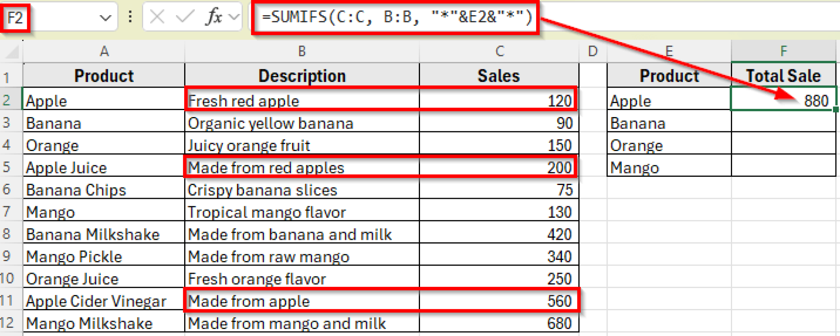Click the fill handle on cell F2
Viewport: 840px width, 336px height.
[x=837, y=108]
